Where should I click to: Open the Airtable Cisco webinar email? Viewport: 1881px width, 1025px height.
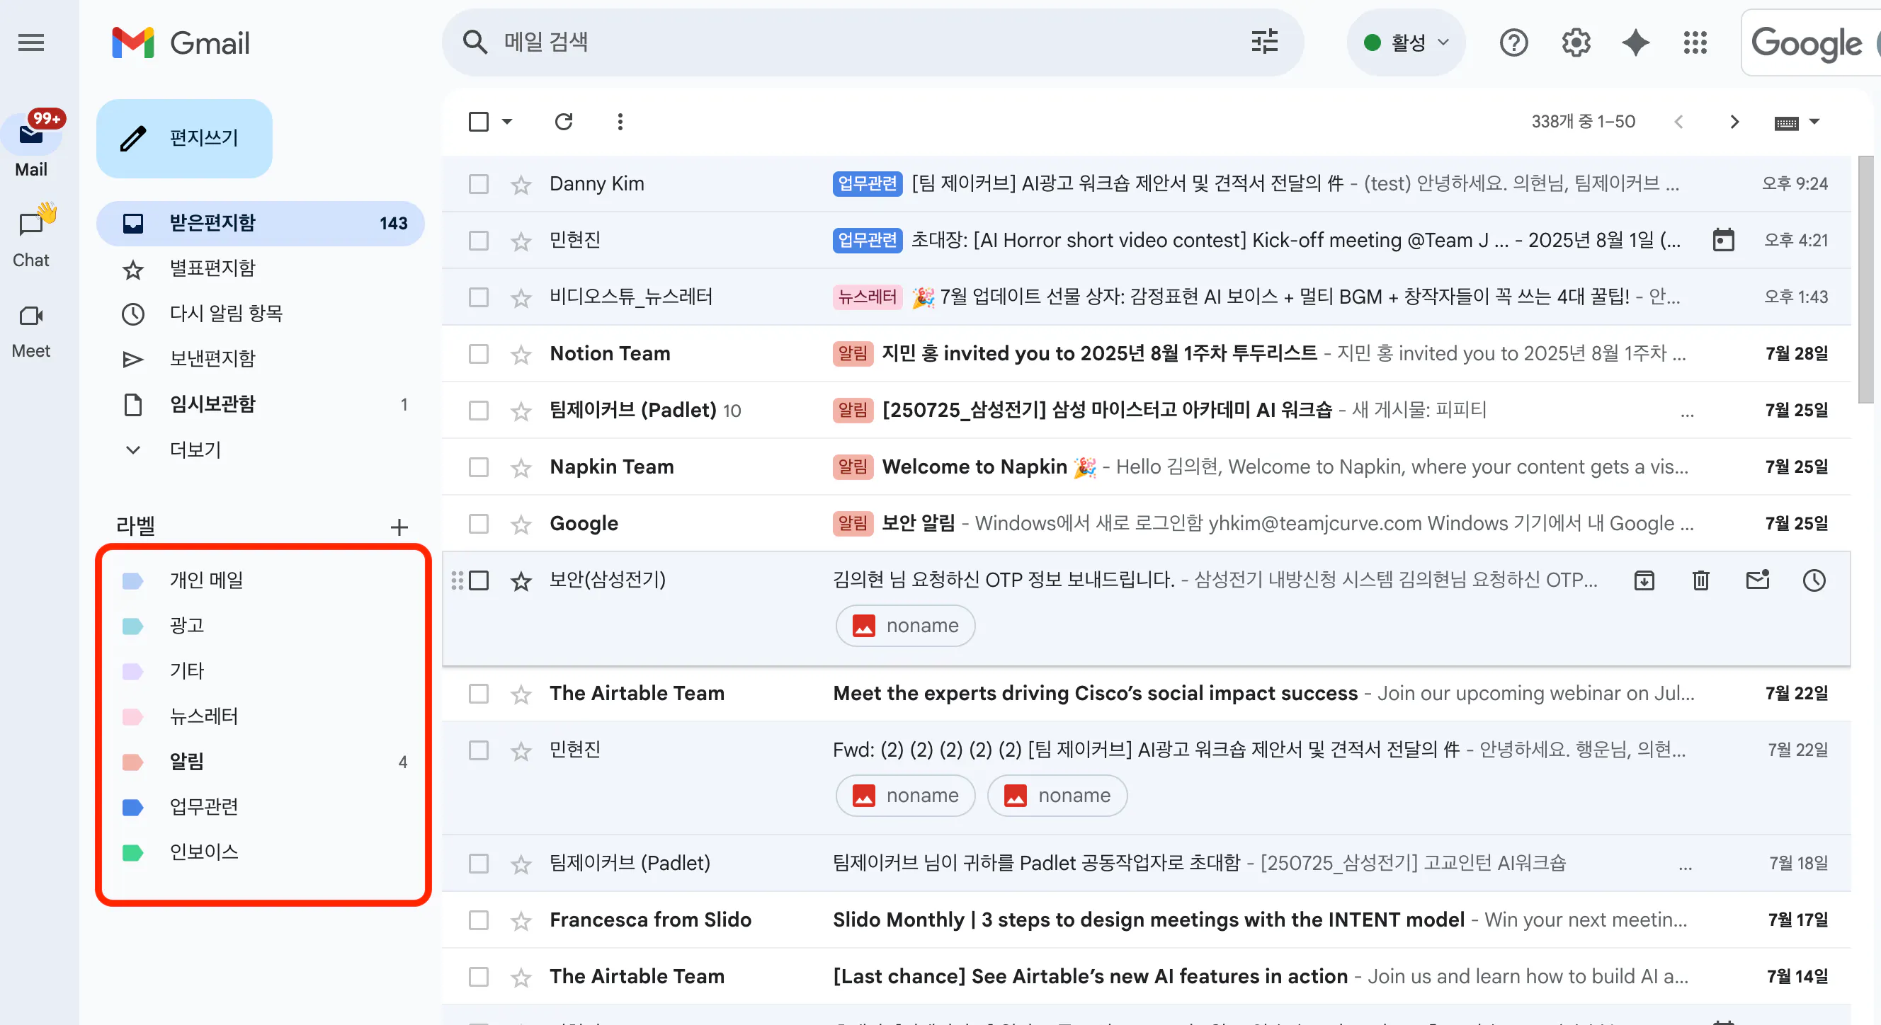[1147, 694]
